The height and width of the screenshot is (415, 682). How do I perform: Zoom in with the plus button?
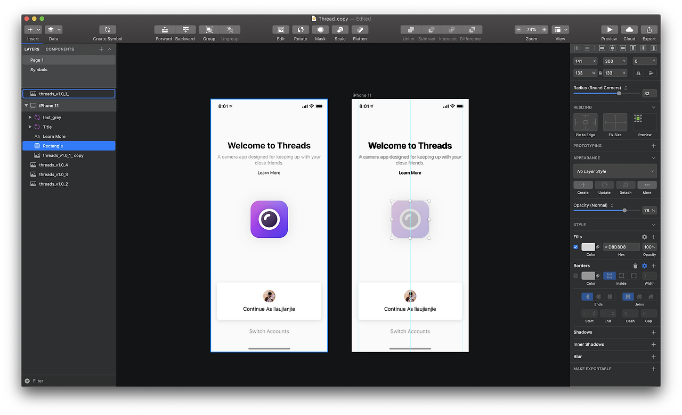coord(544,30)
